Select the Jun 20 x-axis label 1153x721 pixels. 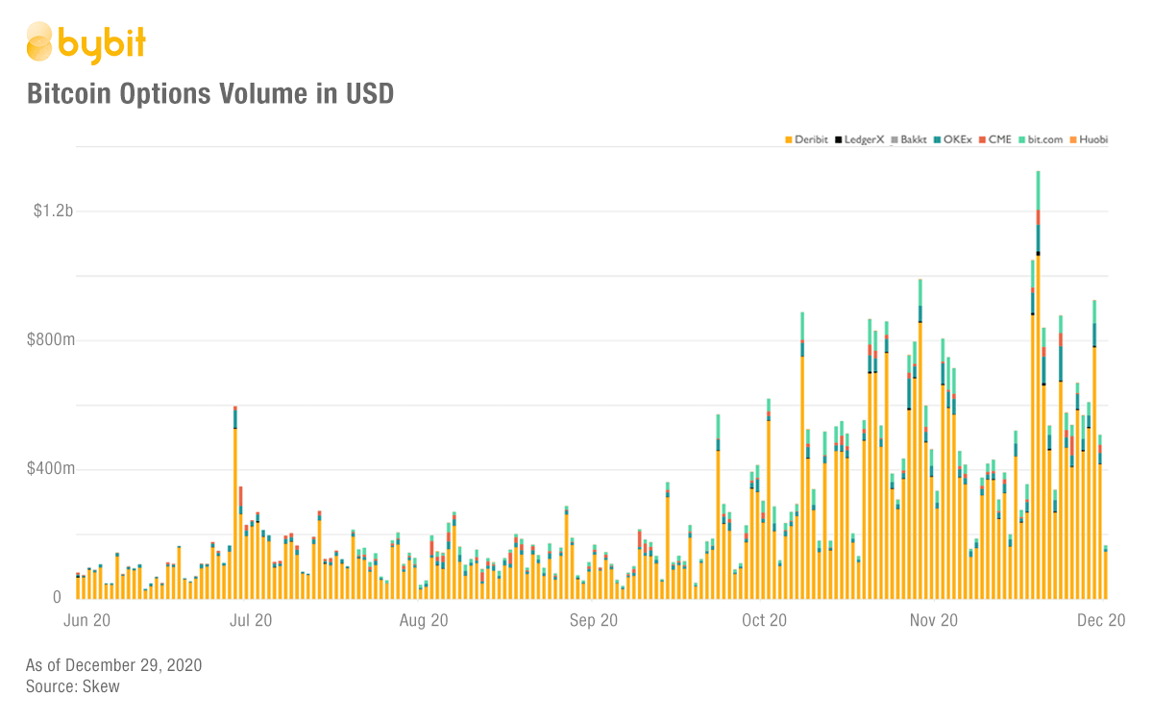tap(86, 621)
